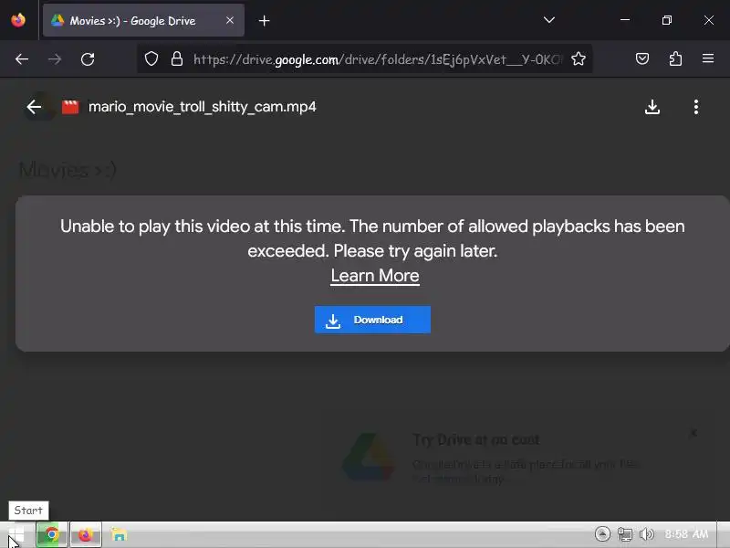Open the Firefox extensions puzzle icon

[675, 58]
